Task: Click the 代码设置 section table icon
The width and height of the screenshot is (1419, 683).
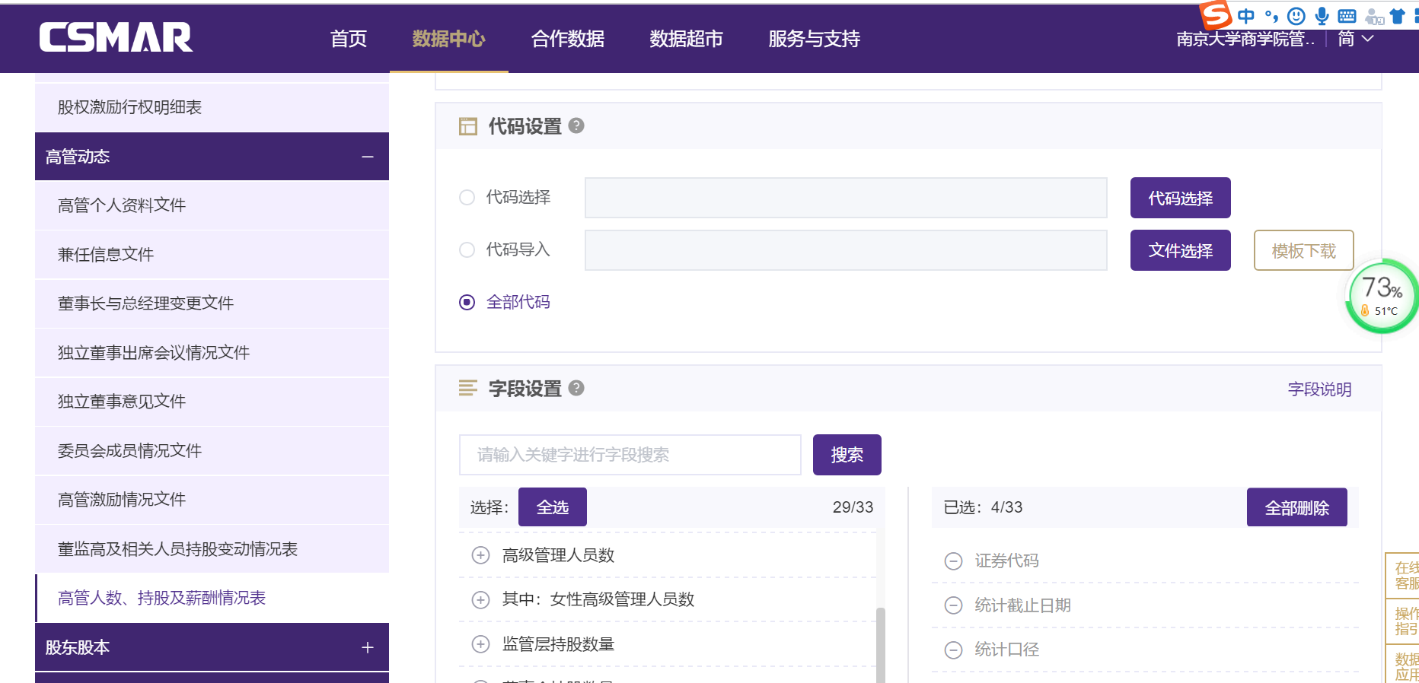Action: 468,126
